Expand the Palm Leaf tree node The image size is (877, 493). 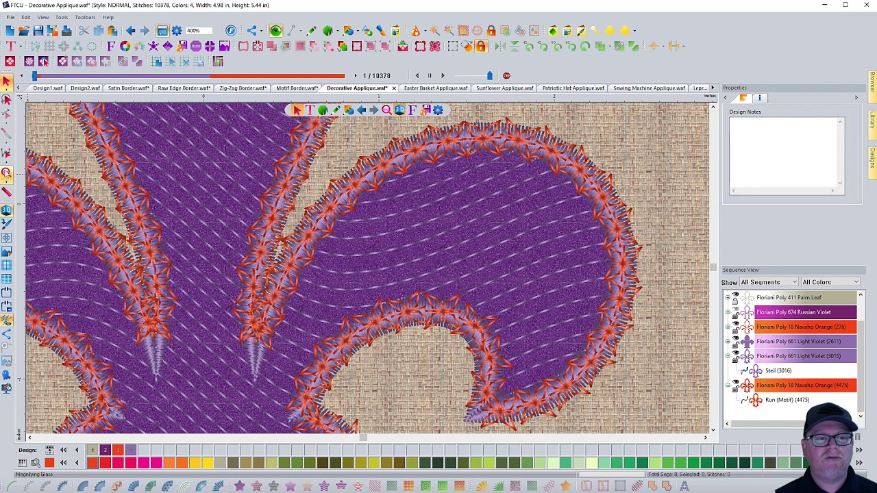click(728, 298)
